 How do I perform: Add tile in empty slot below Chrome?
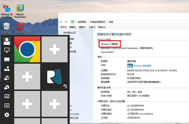27,77
